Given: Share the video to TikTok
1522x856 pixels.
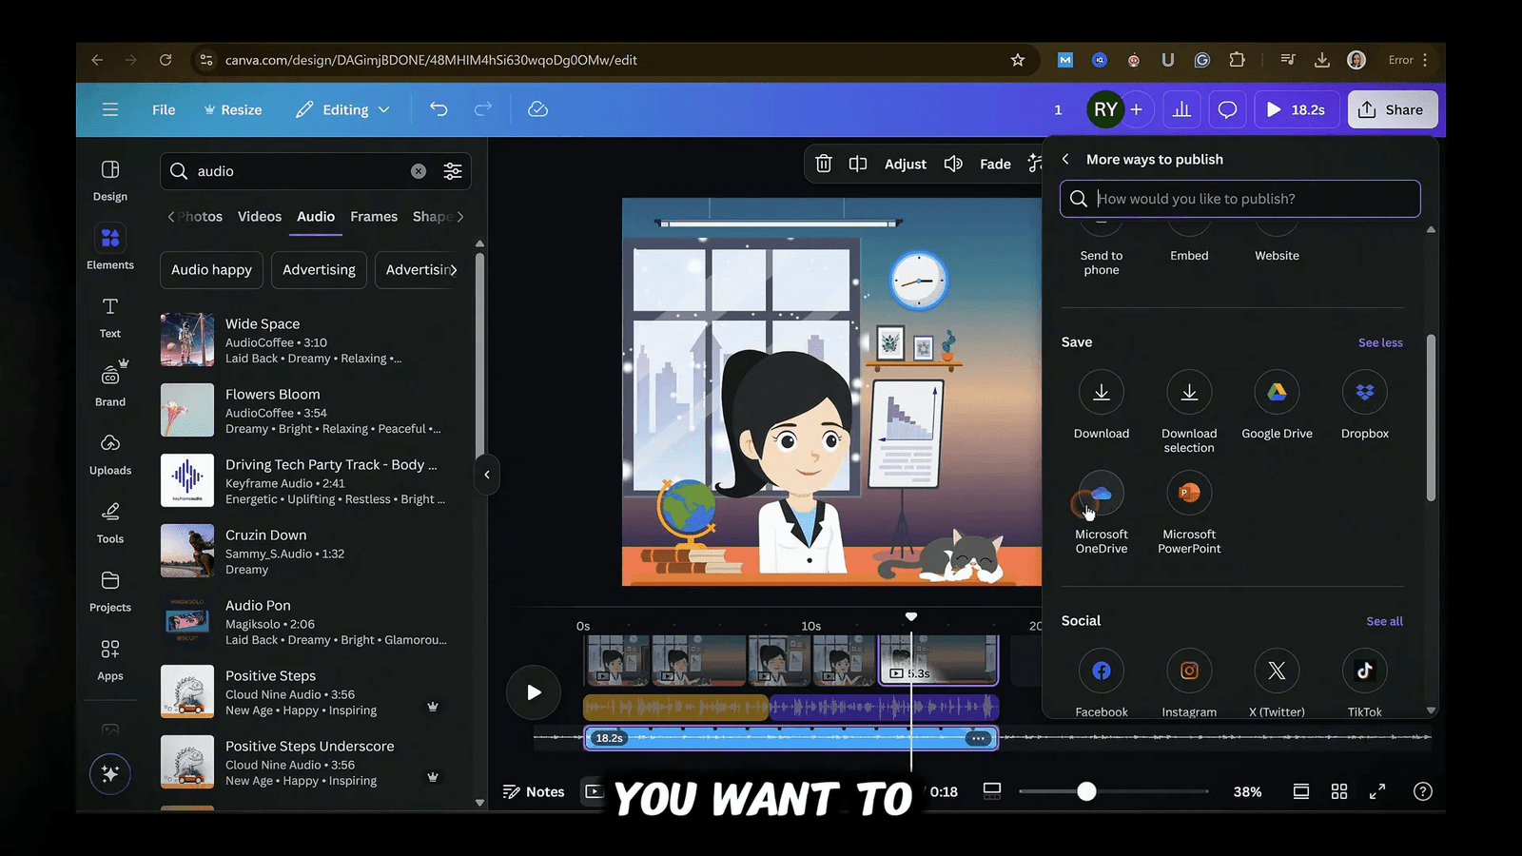Looking at the screenshot, I should click(x=1364, y=671).
